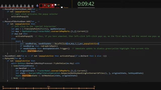
Task: Click the triforce icon numbered 7
Action: 25,6
